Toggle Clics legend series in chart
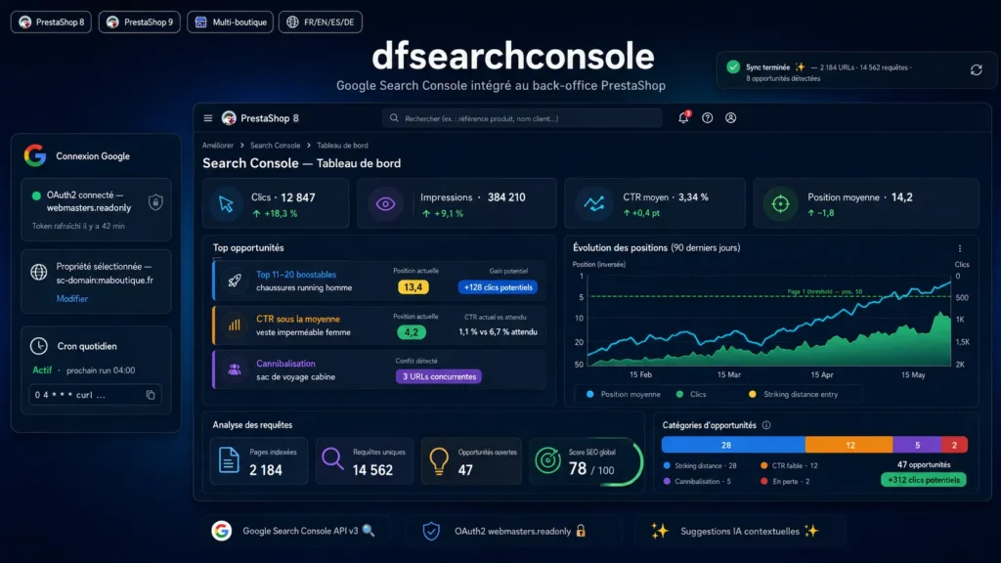 691,395
